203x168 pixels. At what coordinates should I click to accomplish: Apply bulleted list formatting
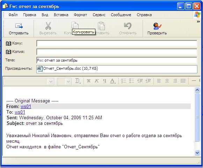coord(132,81)
